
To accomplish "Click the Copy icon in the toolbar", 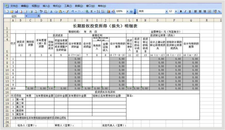I will [56, 11].
